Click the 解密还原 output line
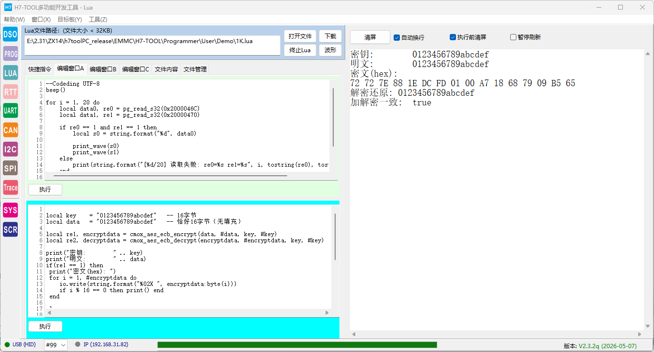This screenshot has width=654, height=352. tap(412, 93)
